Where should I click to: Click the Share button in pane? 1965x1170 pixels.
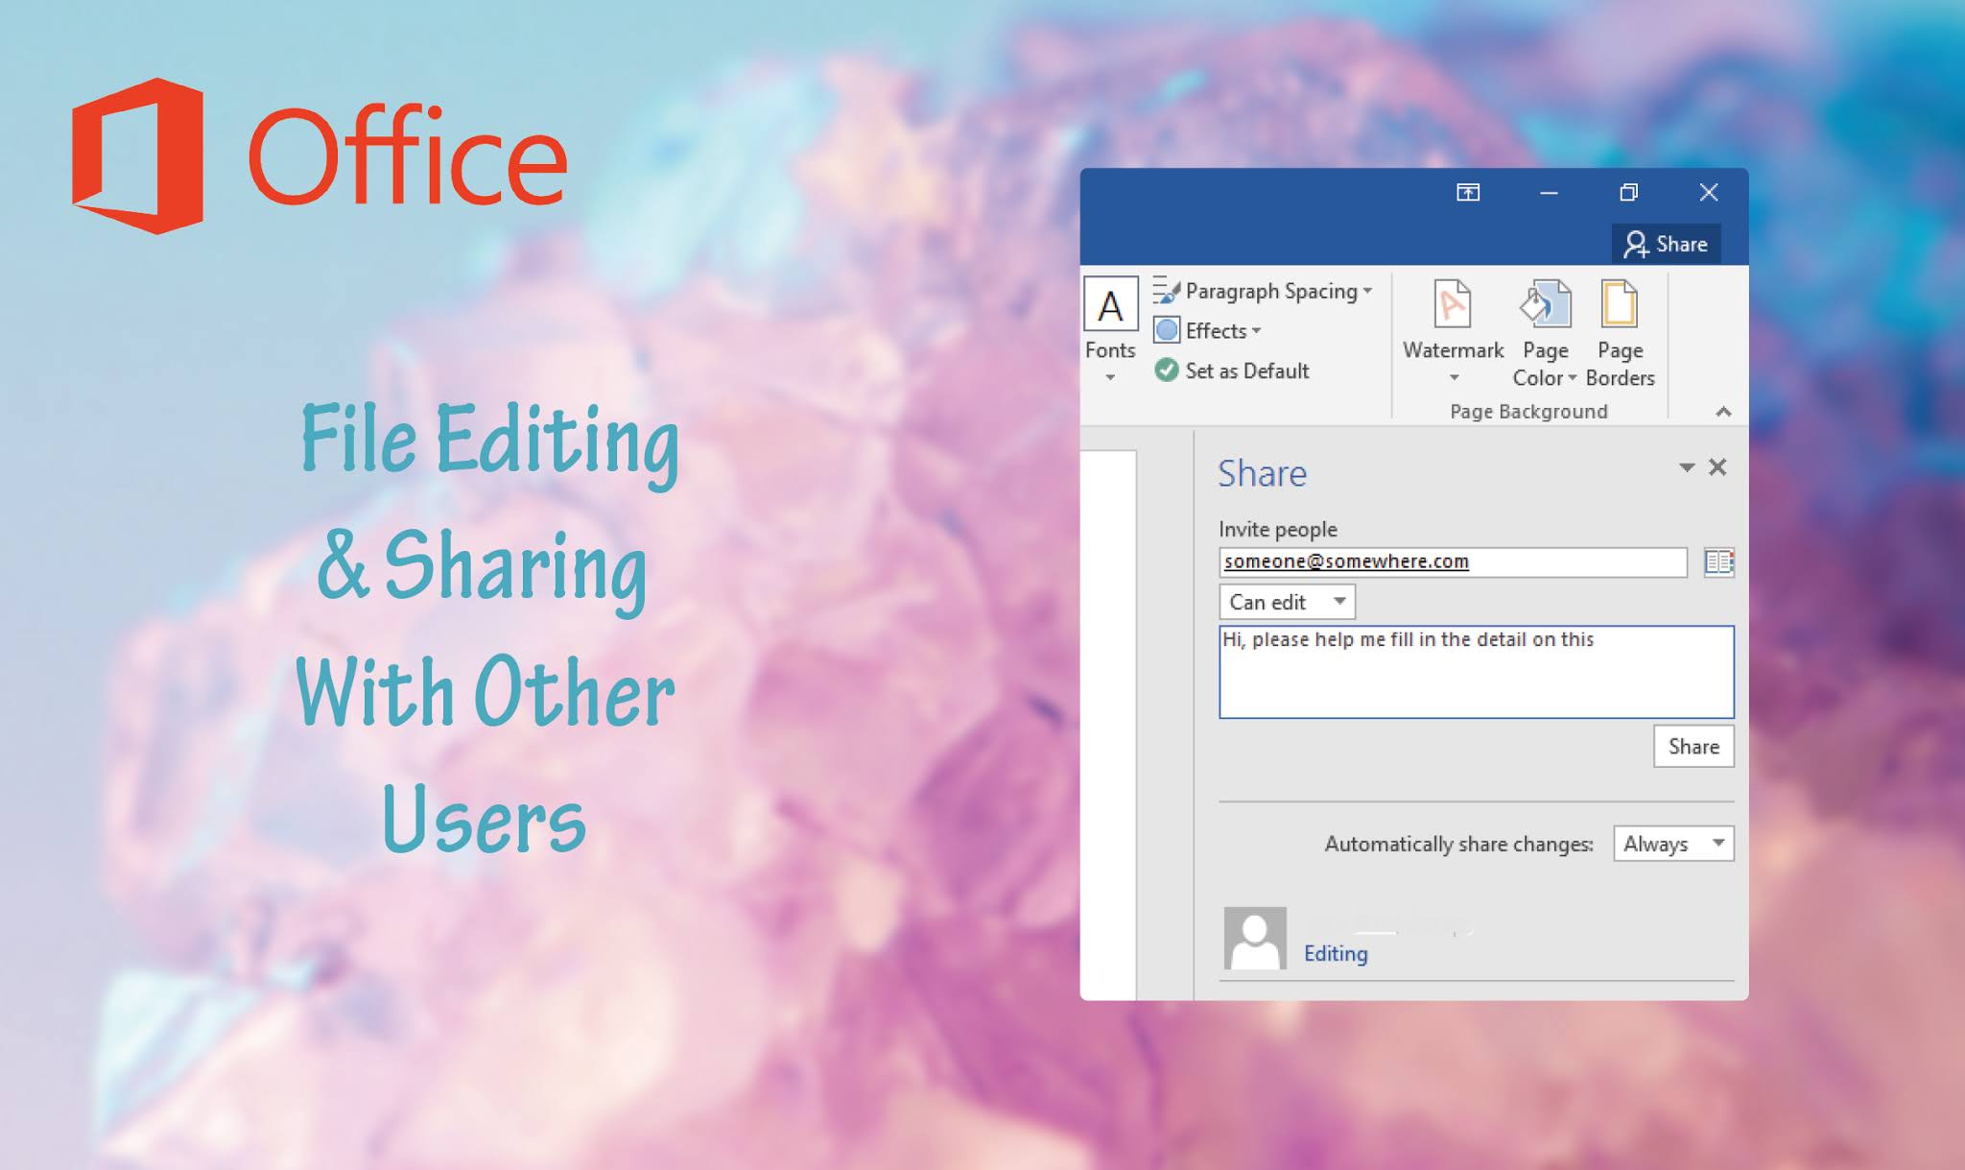1693,747
